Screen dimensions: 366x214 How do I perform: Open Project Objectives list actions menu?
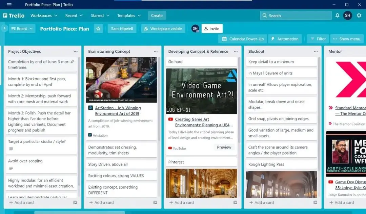coord(76,51)
